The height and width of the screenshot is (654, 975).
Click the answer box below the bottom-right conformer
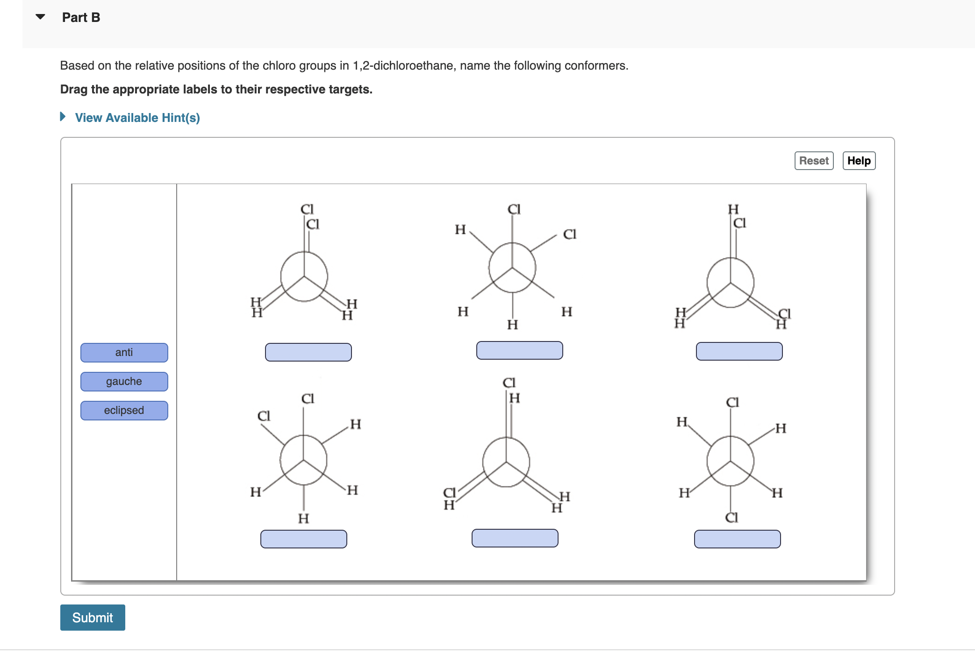(x=738, y=539)
